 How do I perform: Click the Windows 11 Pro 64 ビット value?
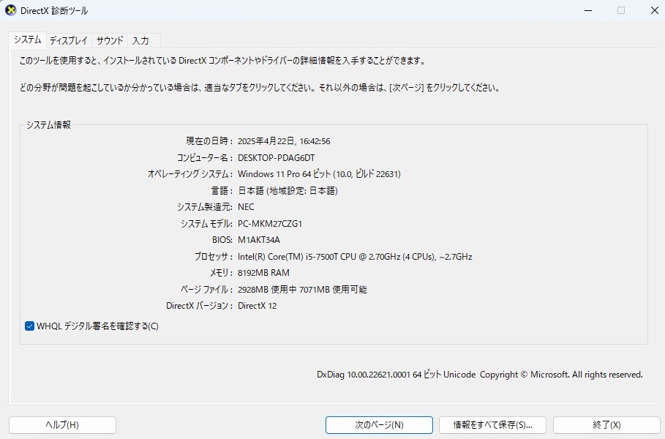click(319, 174)
